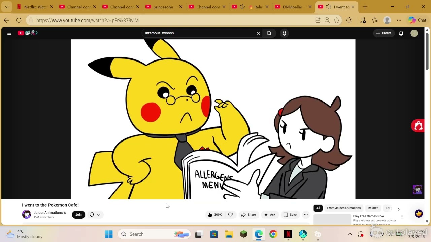This screenshot has width=431, height=242.
Task: Open the Windows Start menu
Action: (x=109, y=234)
